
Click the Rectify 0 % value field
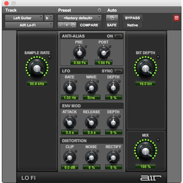pos(113,167)
